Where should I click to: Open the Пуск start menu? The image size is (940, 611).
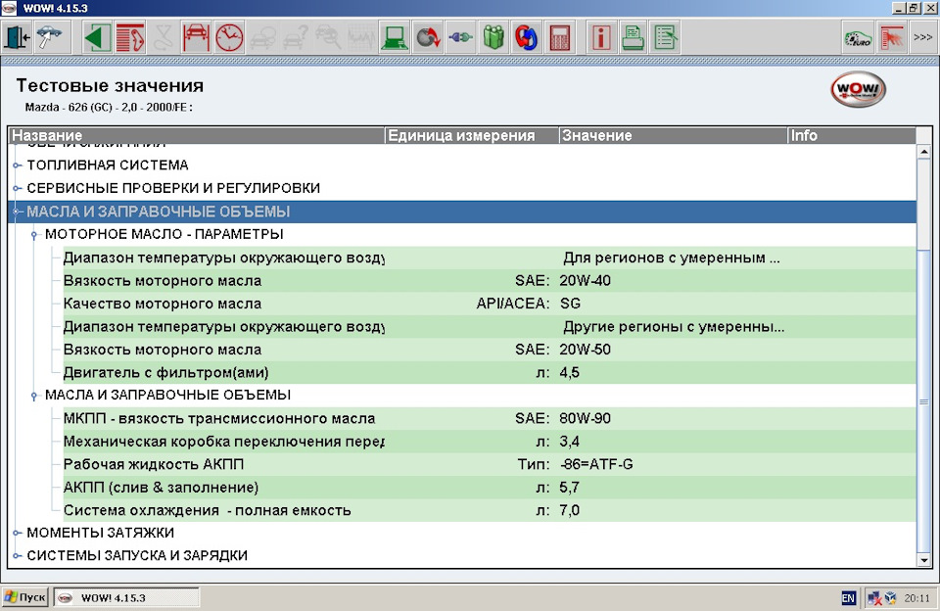[25, 597]
